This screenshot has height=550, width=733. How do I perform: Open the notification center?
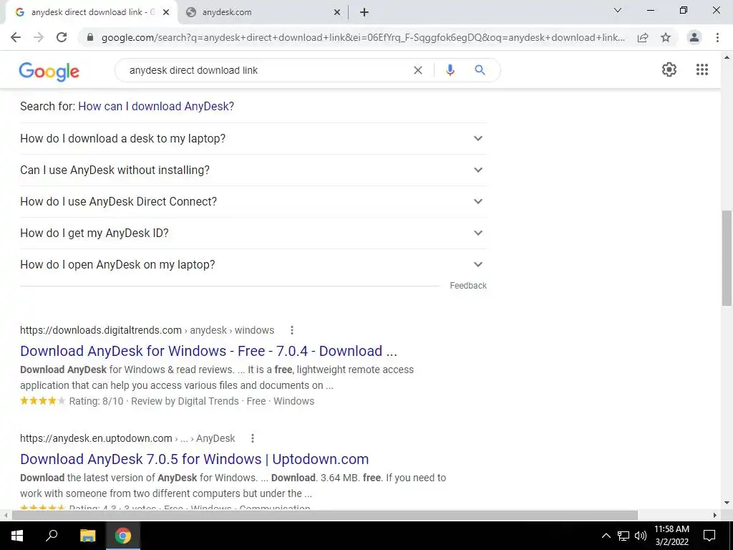pyautogui.click(x=709, y=536)
